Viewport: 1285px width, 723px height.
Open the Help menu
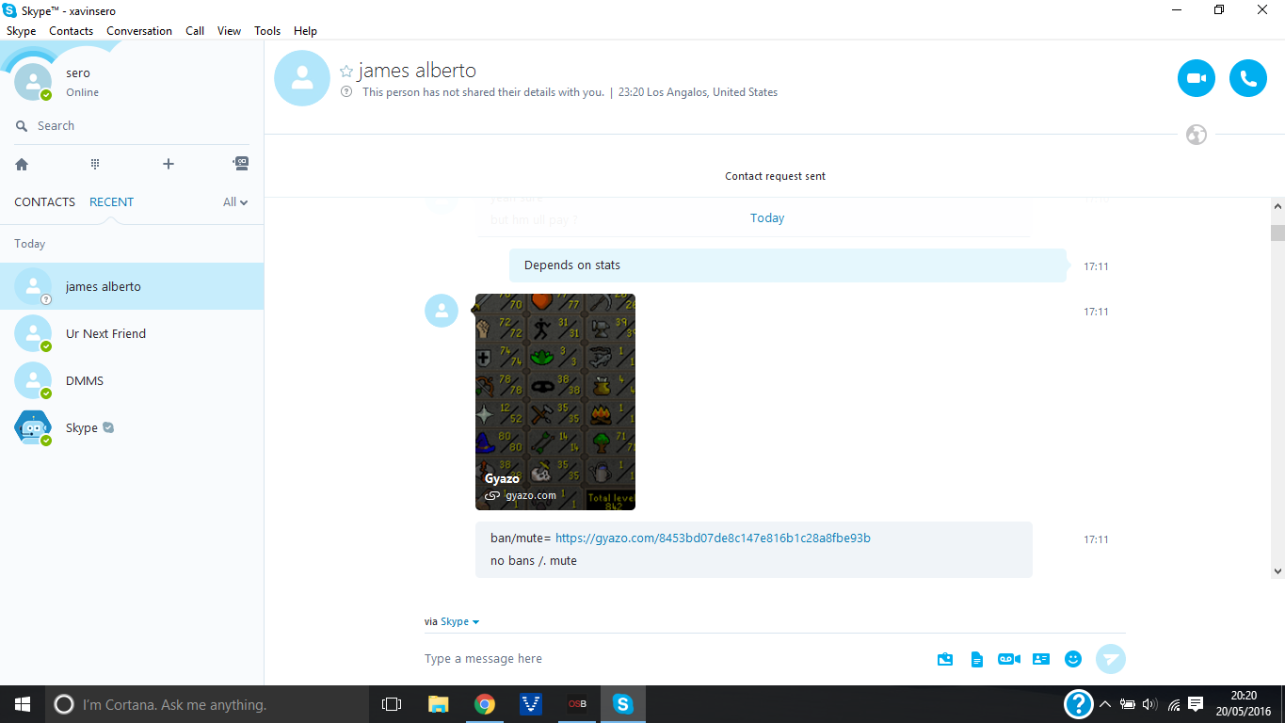click(305, 31)
